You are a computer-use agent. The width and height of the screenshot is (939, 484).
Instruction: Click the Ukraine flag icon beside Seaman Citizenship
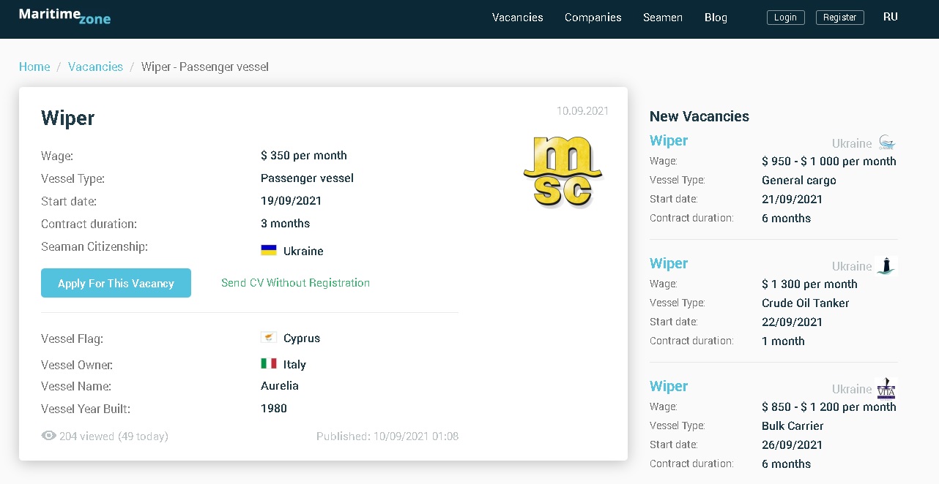[269, 250]
